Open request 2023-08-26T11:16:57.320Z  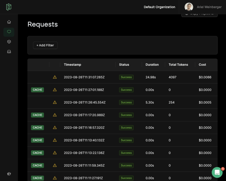click(x=84, y=128)
